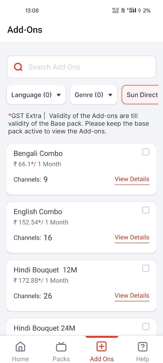Tap the VoLTE status bar icon
This screenshot has height=363, width=163.
point(123,11)
